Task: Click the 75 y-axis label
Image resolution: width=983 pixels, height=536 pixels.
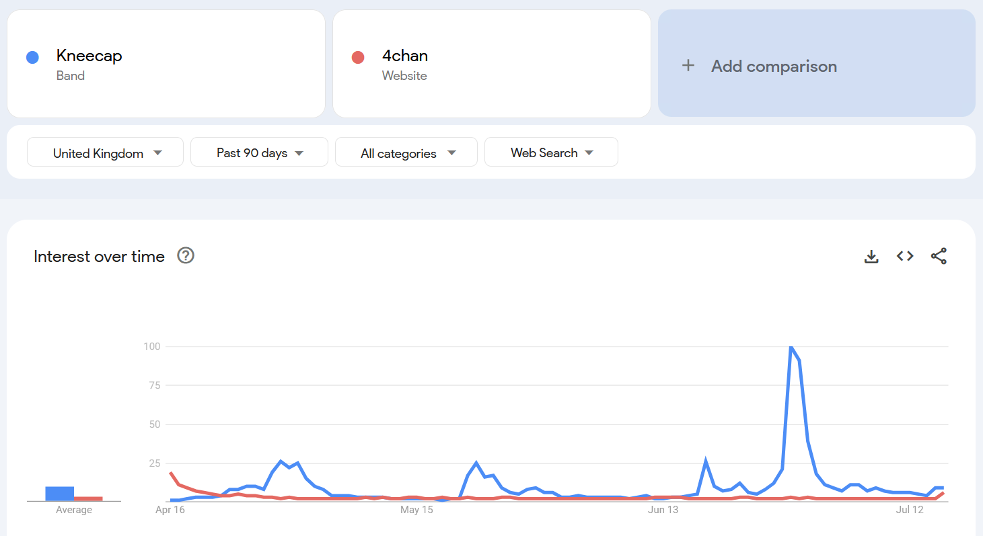Action: [x=154, y=386]
